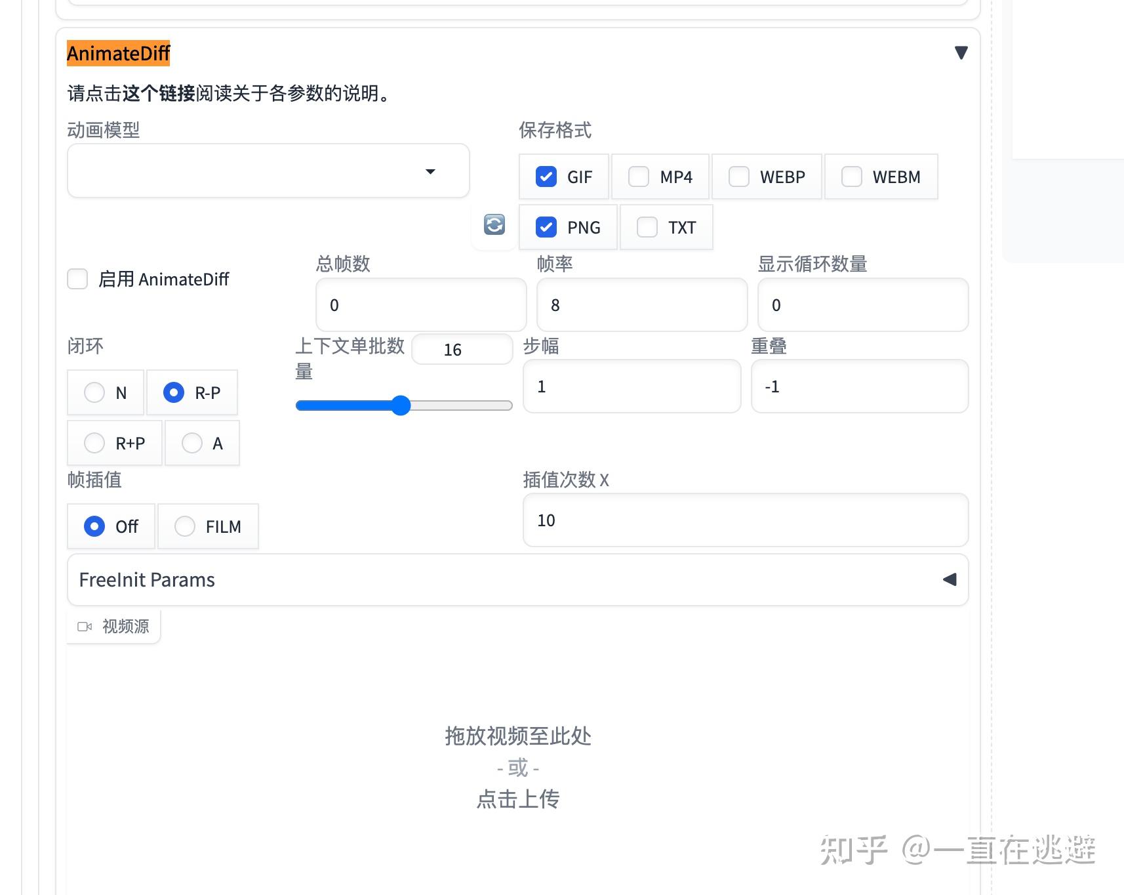This screenshot has width=1124, height=895.
Task: Open the 动画模型 dropdown
Action: 268,171
